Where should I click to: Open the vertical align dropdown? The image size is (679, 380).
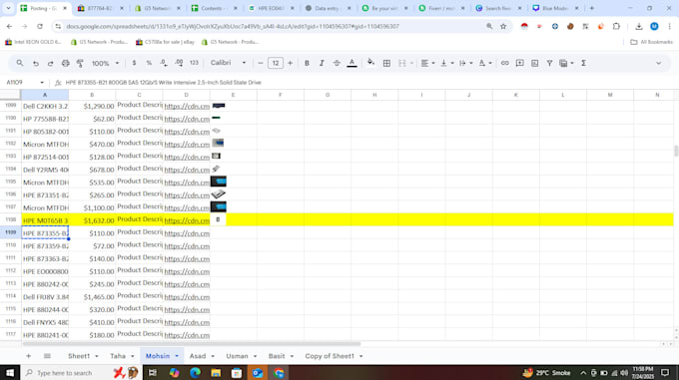(x=447, y=63)
